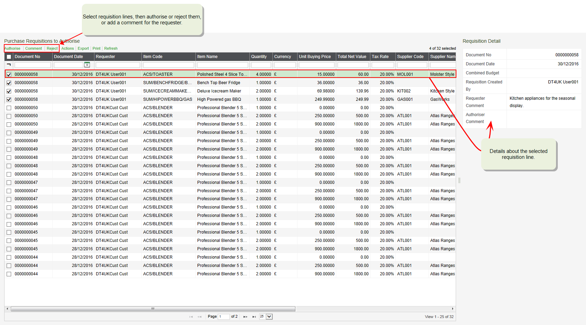Sort by the Total Net Value column
586x325 pixels.
(352, 57)
